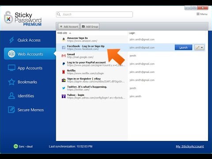Close the Sticky Password window
This screenshot has height=159, width=212.
203,8
